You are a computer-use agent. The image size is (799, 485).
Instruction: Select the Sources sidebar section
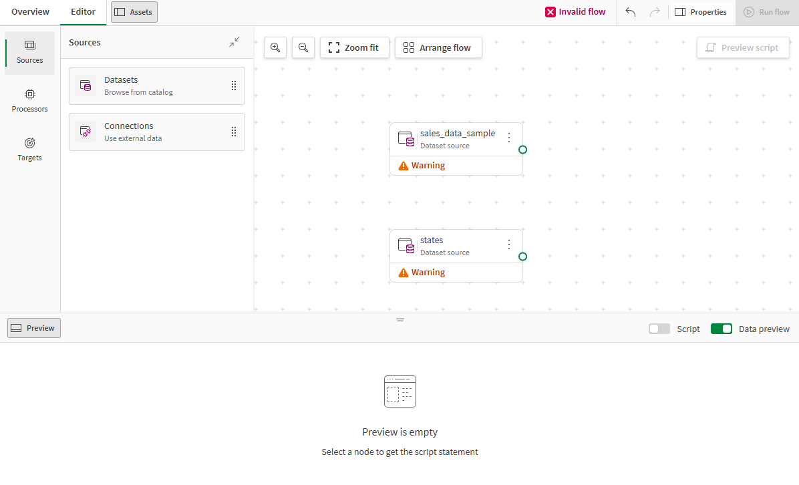(30, 52)
